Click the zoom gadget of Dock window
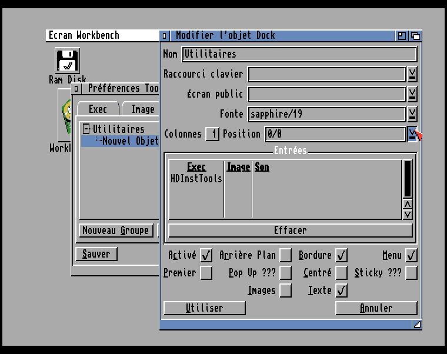The width and height of the screenshot is (447, 354). (x=402, y=36)
